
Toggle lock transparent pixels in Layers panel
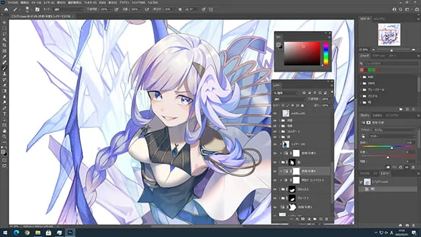[283, 105]
